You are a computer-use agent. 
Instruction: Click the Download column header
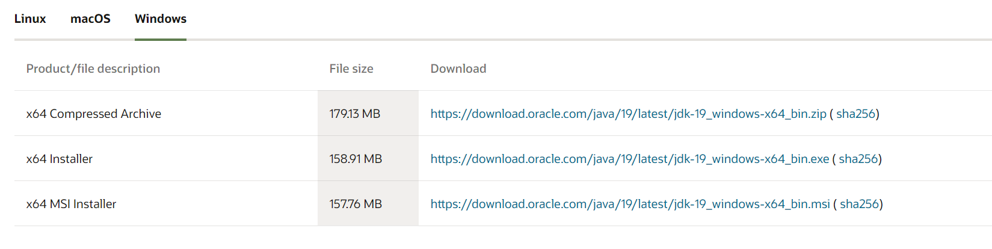458,69
